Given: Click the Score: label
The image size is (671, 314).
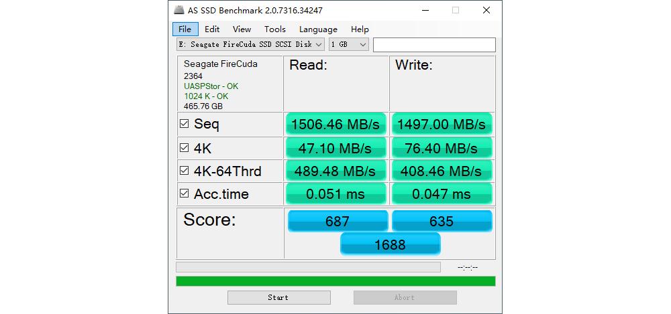Looking at the screenshot, I should pos(209,220).
